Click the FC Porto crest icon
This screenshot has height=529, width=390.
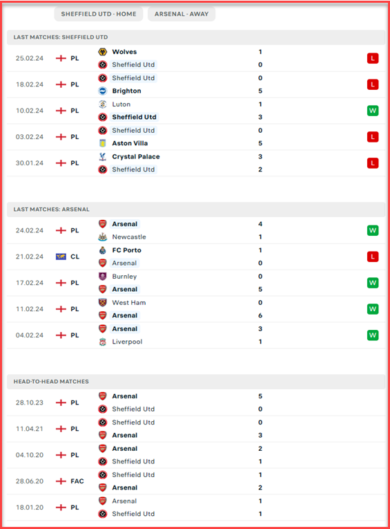point(103,250)
